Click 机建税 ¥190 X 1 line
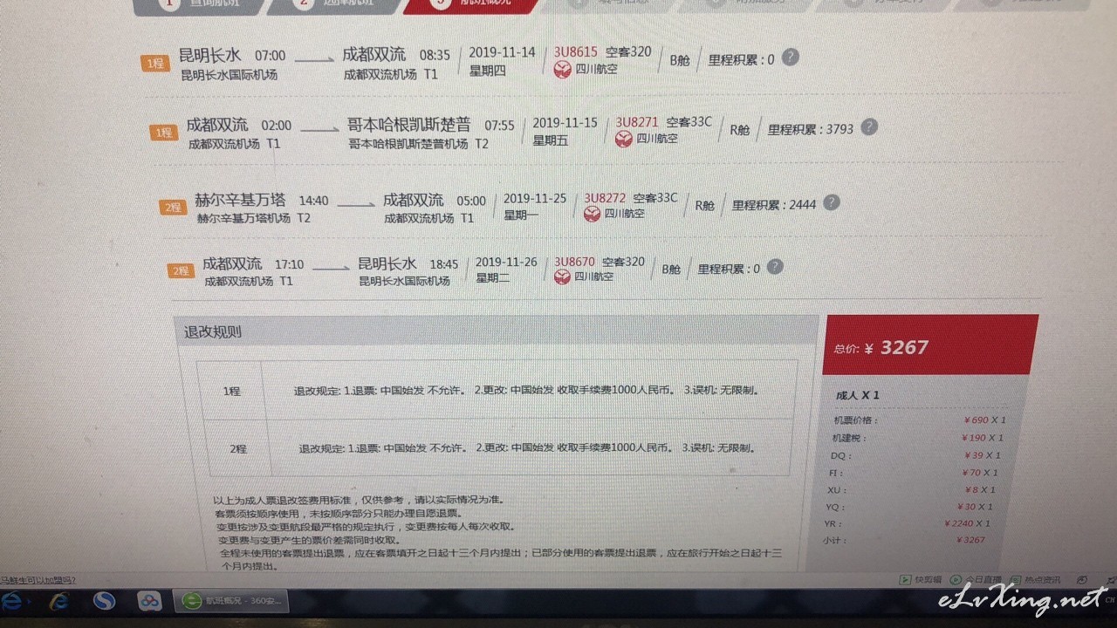 pos(918,438)
